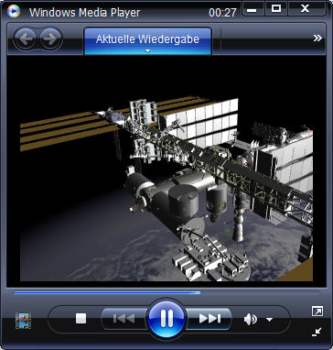Pause playback with the blue center button
333x350 pixels.
pos(166,319)
